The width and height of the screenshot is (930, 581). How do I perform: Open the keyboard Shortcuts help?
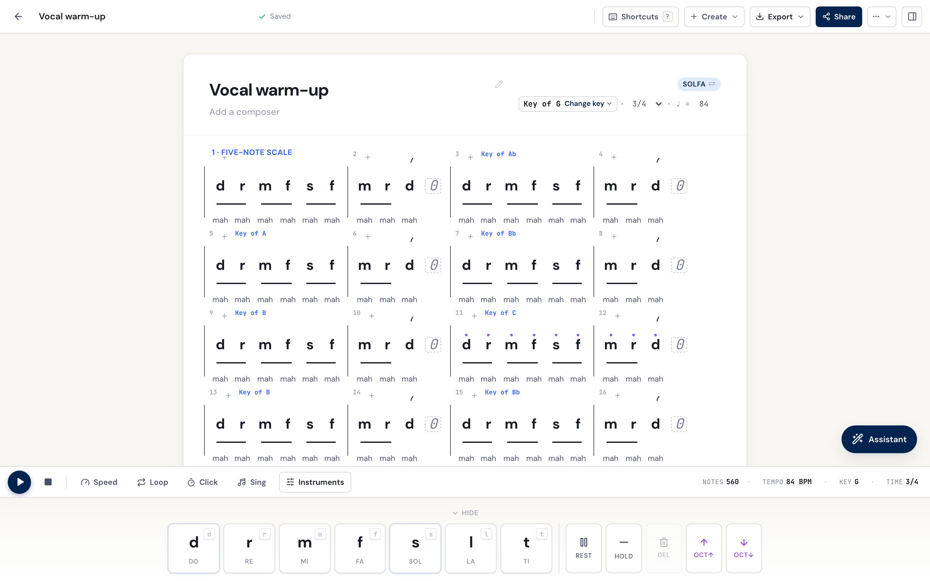(x=640, y=16)
